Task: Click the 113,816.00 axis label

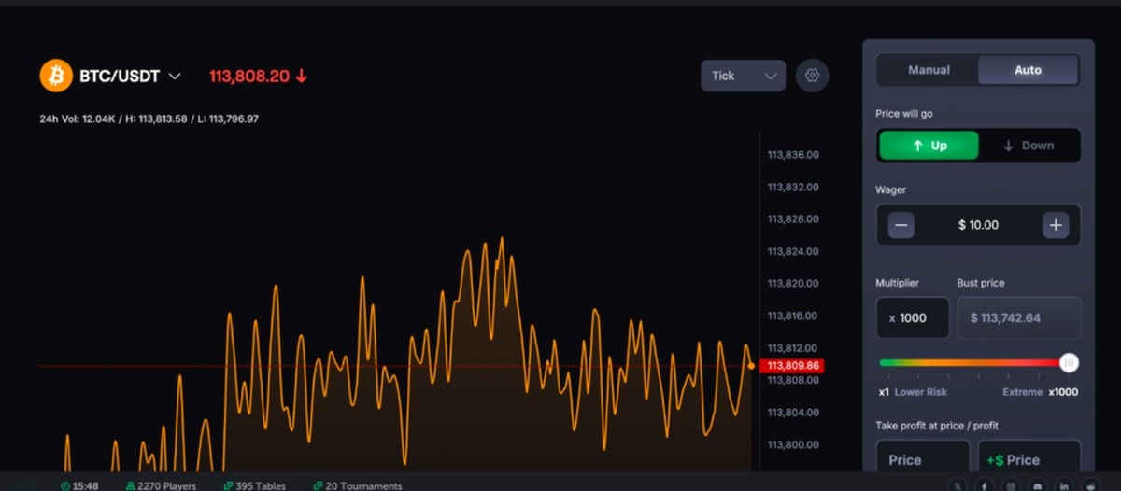Action: (793, 316)
